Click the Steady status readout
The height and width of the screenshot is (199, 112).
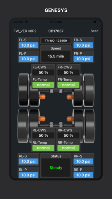click(56, 168)
